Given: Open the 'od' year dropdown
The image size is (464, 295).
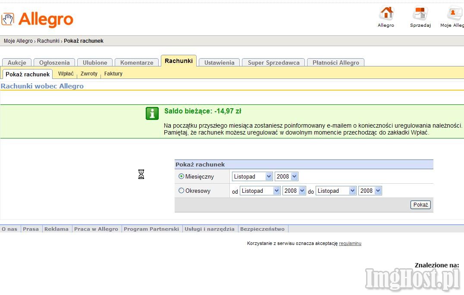Looking at the screenshot, I should click(294, 191).
